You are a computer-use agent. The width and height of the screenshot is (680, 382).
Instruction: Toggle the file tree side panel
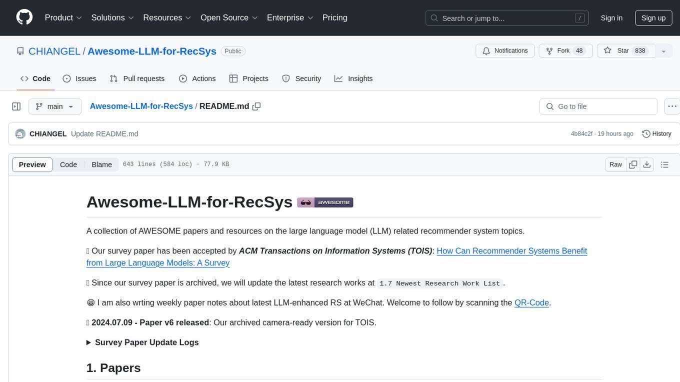tap(16, 106)
